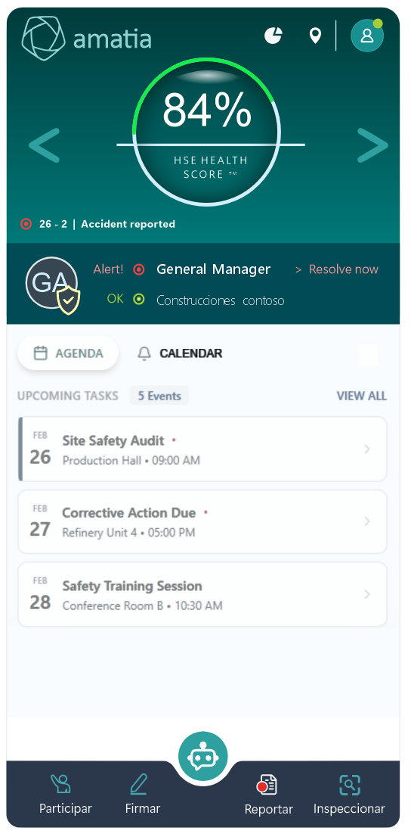The width and height of the screenshot is (411, 837).
Task: Click the FEB 28 date label
Action: click(40, 594)
